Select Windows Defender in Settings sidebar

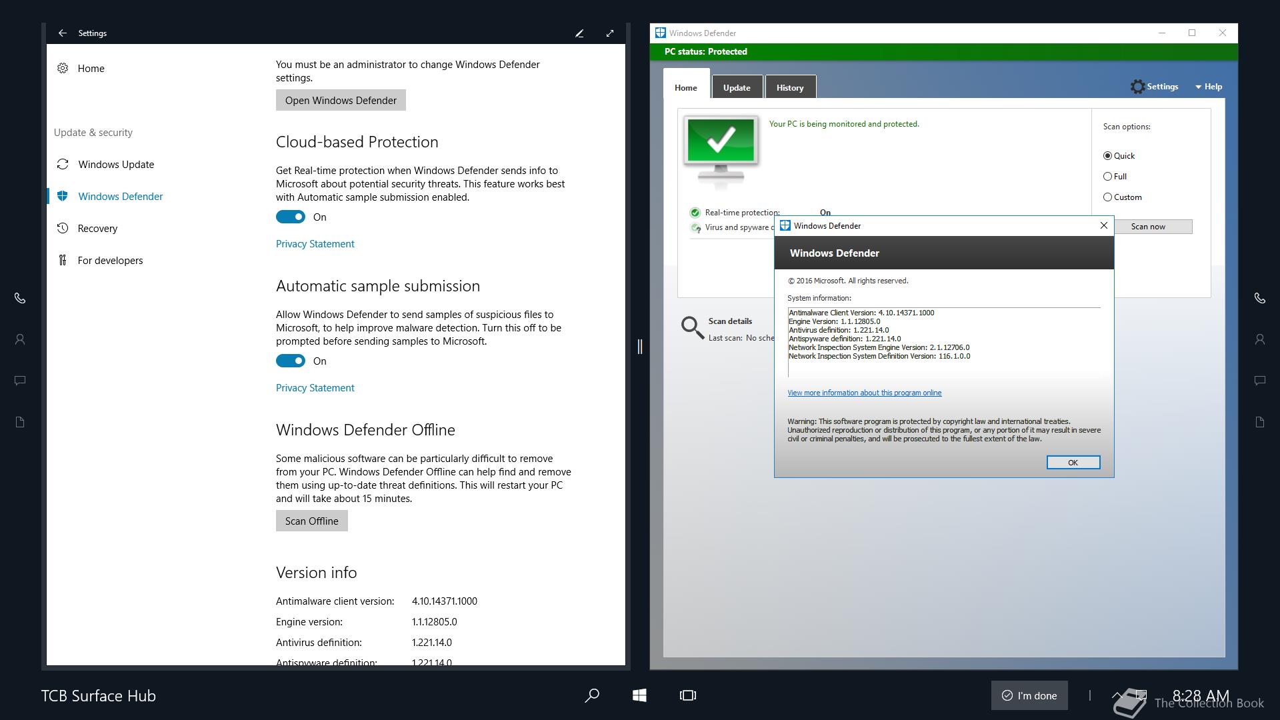tap(120, 197)
